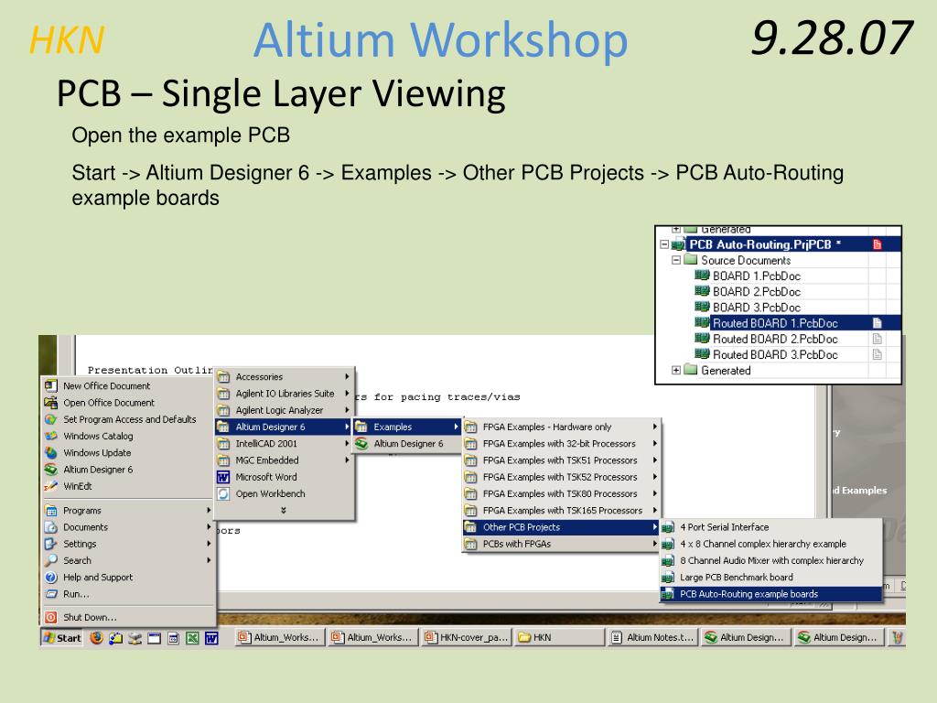Open FPGA Examples with TSK80 Processors

[562, 494]
